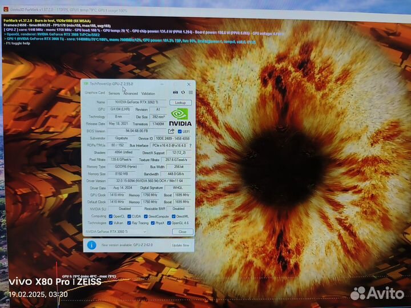Click the Default Clock Boost value 1695 MHz
Screen dimensions: 411x308
pyautogui.click(x=182, y=202)
